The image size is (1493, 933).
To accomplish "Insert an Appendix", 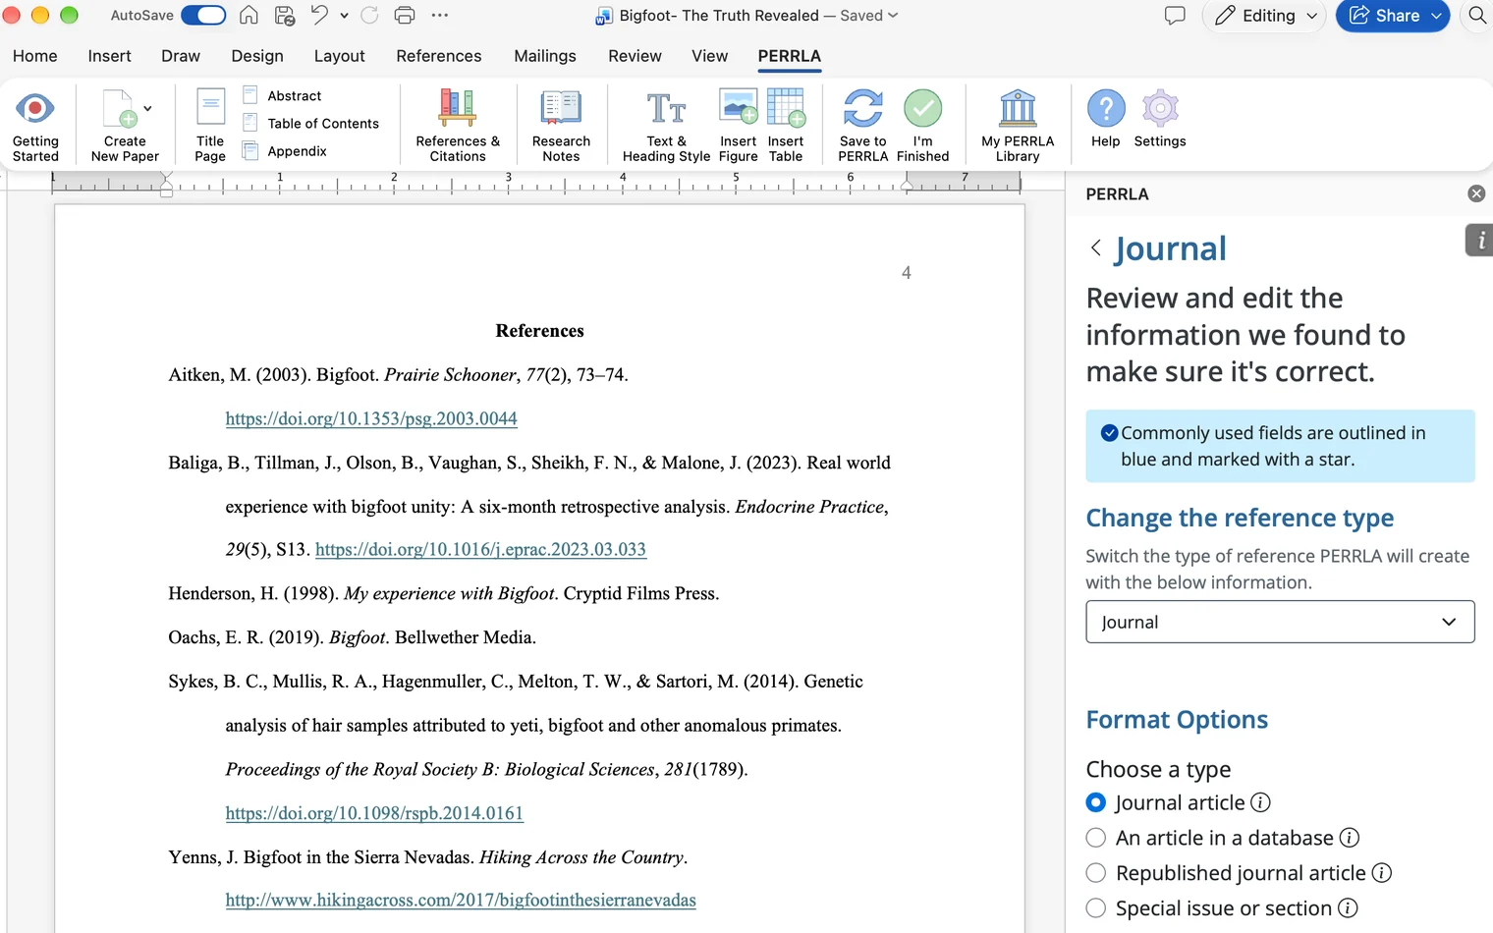I will [x=284, y=150].
